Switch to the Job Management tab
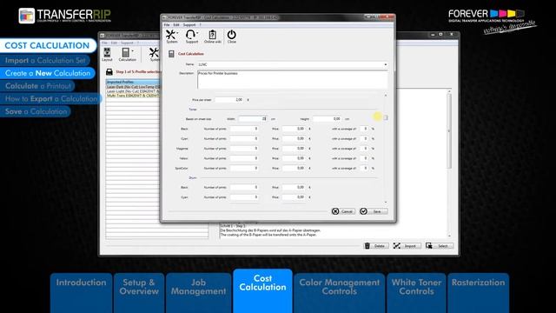 [x=198, y=292]
